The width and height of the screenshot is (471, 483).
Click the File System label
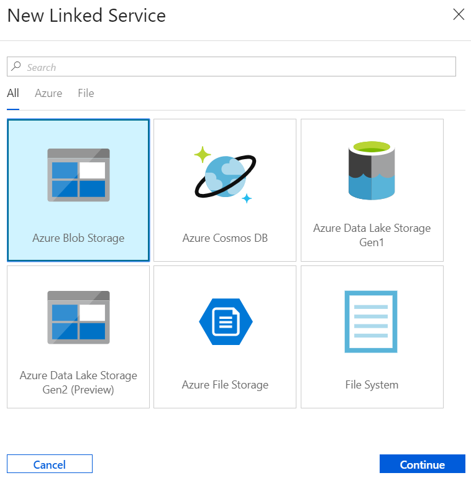[372, 385]
